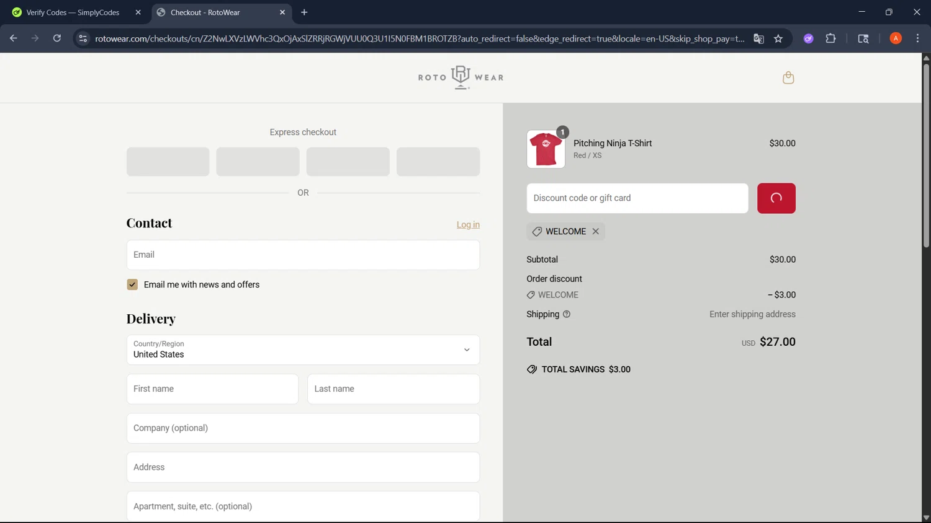Screen dimensions: 931x523
Task: Reload the checkout page
Action: 56,38
